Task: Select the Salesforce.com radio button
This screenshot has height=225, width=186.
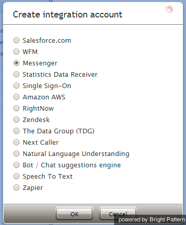Action: point(16,40)
